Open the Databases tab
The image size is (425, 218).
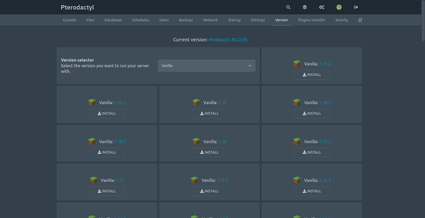click(113, 20)
